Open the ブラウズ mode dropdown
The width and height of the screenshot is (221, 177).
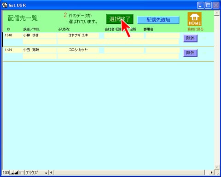point(37,172)
